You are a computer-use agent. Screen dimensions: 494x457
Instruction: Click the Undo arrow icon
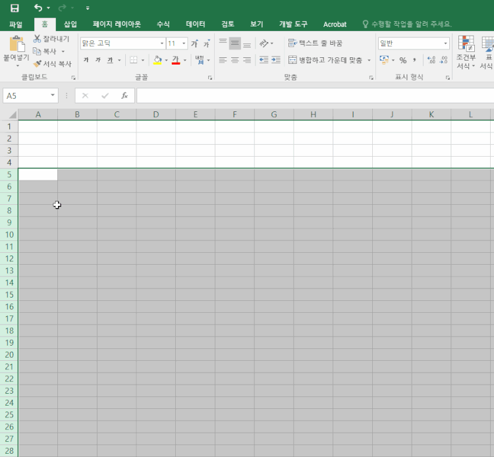tap(38, 8)
